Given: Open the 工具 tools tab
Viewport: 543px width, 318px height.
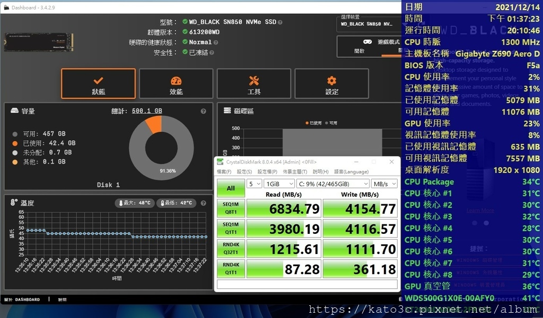Looking at the screenshot, I should [x=254, y=84].
